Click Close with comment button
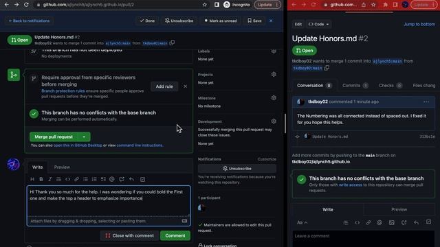440x247 pixels. tap(129, 235)
